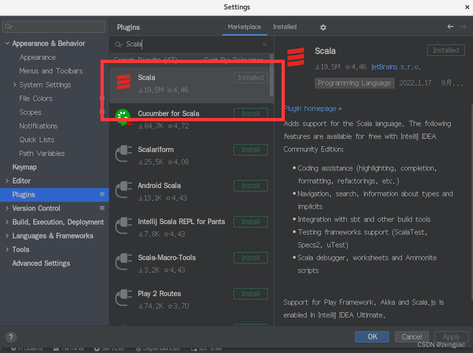Expand Languages & Frameworks node
Screen dimensions: 473x353
[x=7, y=236]
